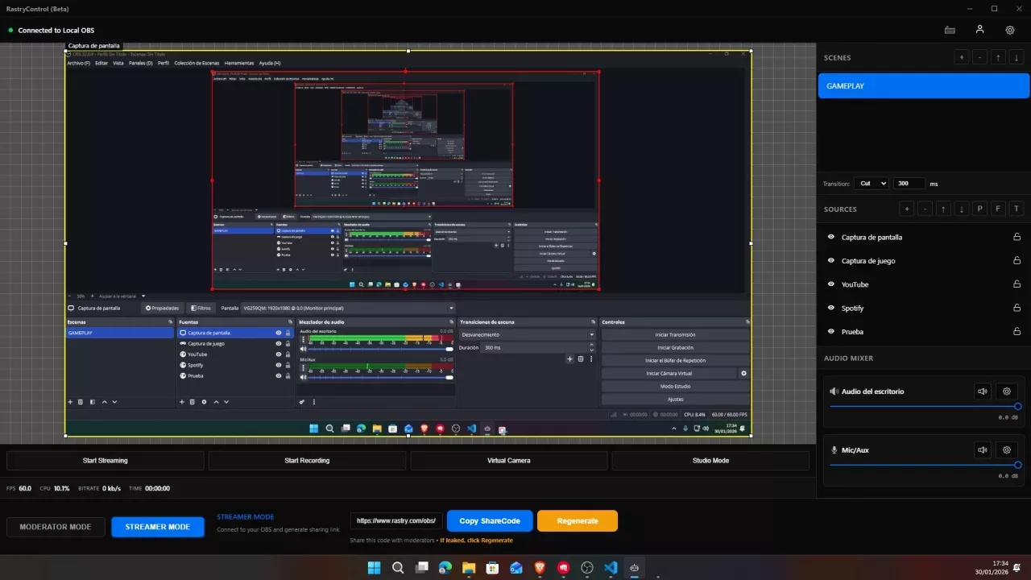1031x580 pixels.
Task: Adjust the Audio del escritorio volume slider
Action: [924, 407]
